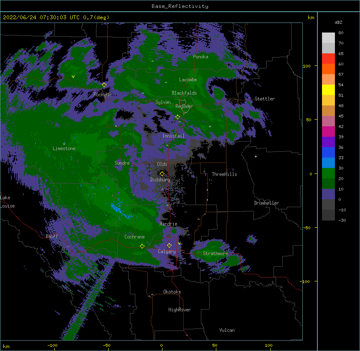360x351 pixels.
Task: Click the white plus marker east of ThreeHills
Action: (x=256, y=156)
